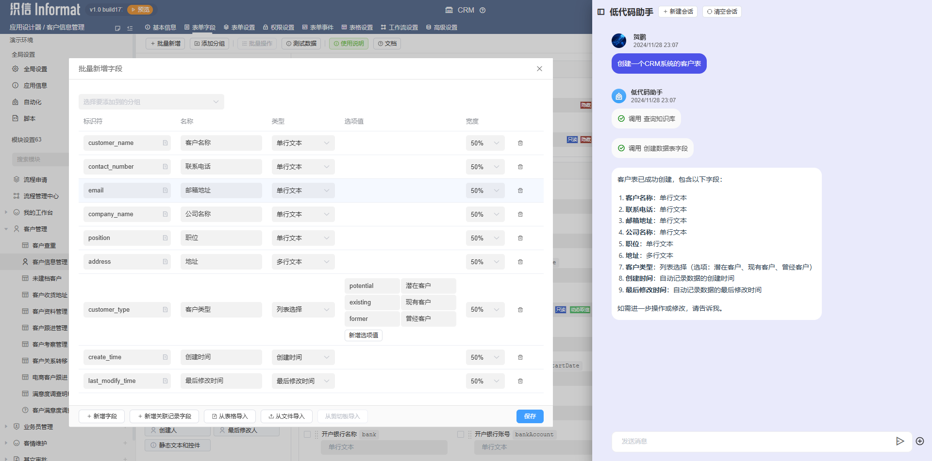Screen dimensions: 932x461
Task: Save the fields with the 保存 button
Action: [x=530, y=416]
